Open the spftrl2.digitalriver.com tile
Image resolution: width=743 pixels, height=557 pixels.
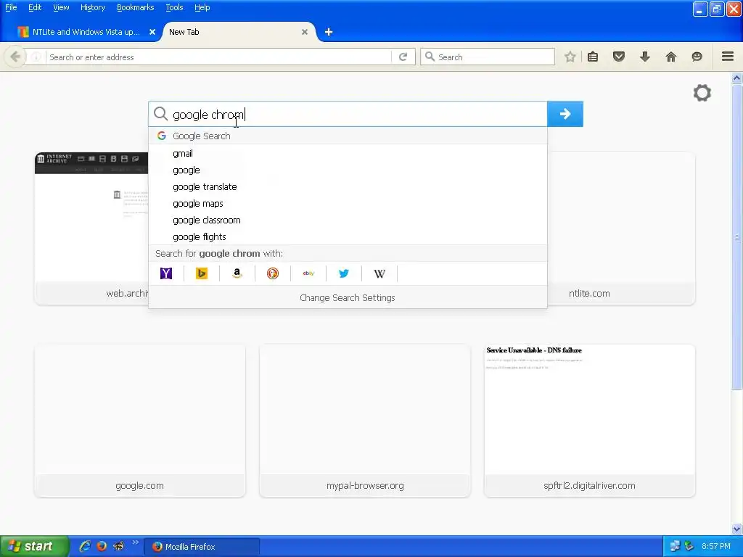[x=589, y=421]
